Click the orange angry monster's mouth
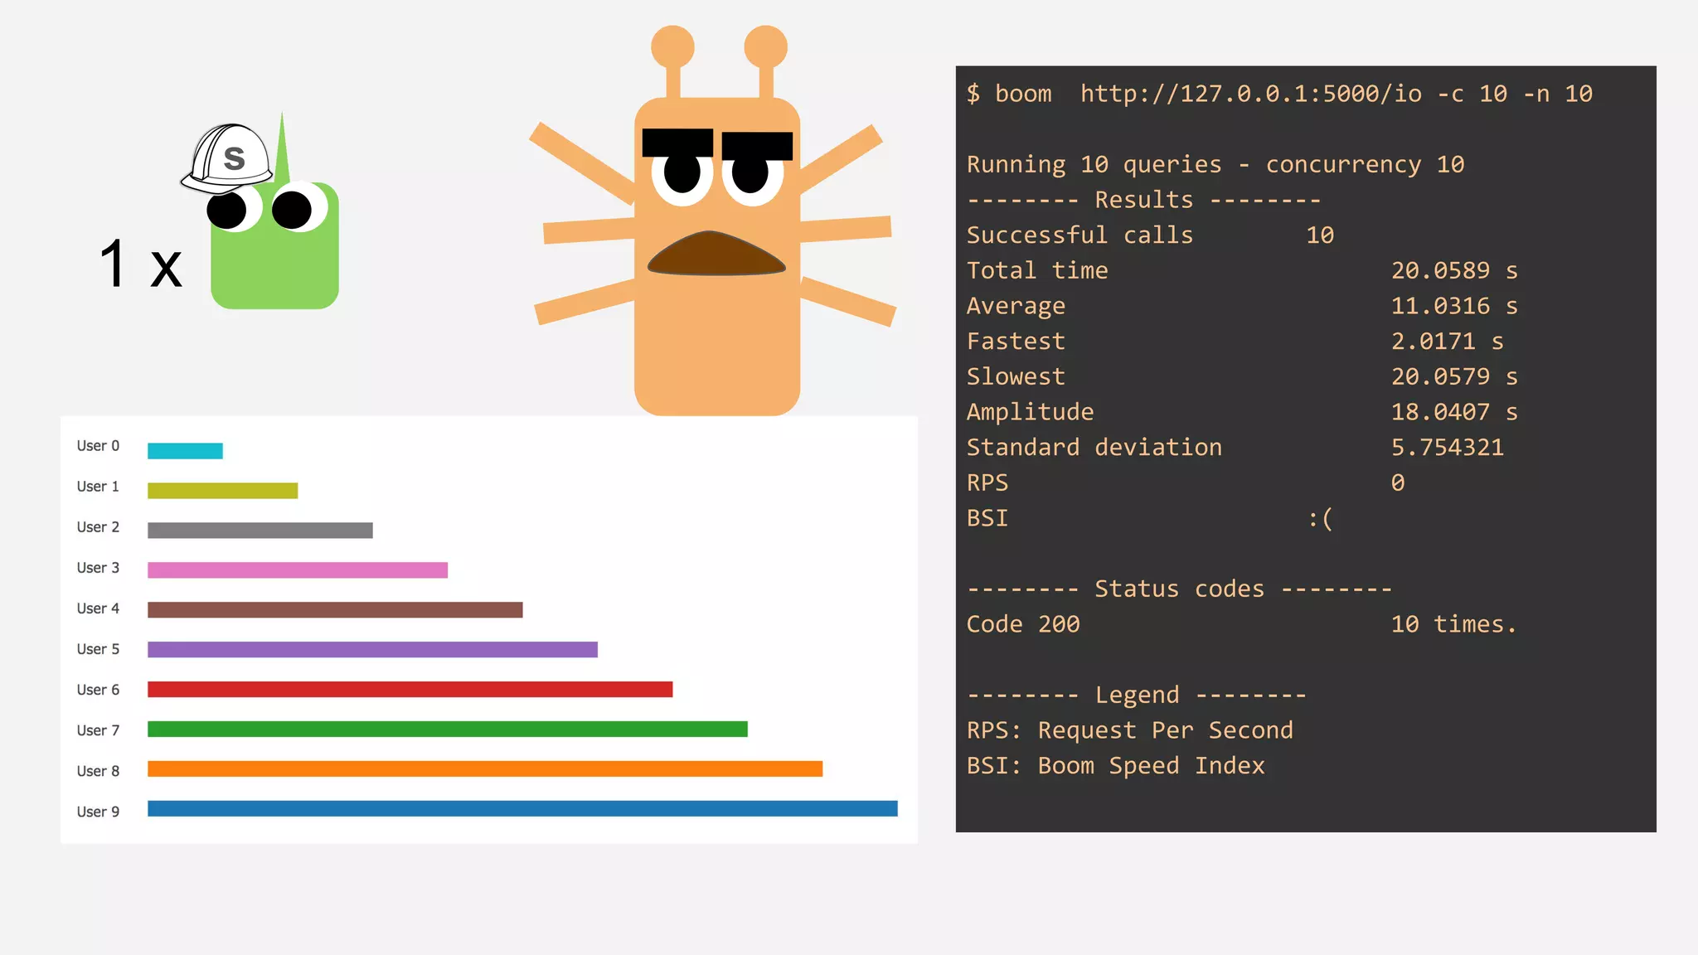1698x955 pixels. tap(716, 255)
